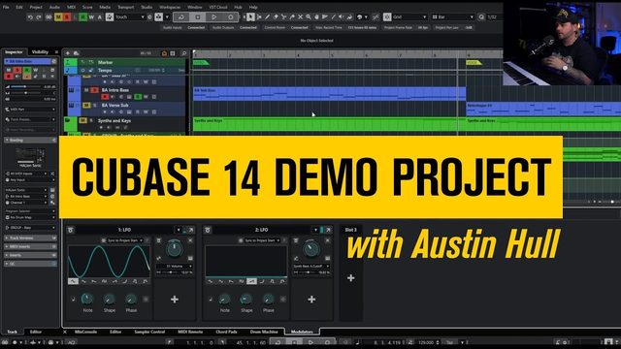The height and width of the screenshot is (349, 621).
Task: Click top toolbar Stop button
Action: [x=197, y=17]
